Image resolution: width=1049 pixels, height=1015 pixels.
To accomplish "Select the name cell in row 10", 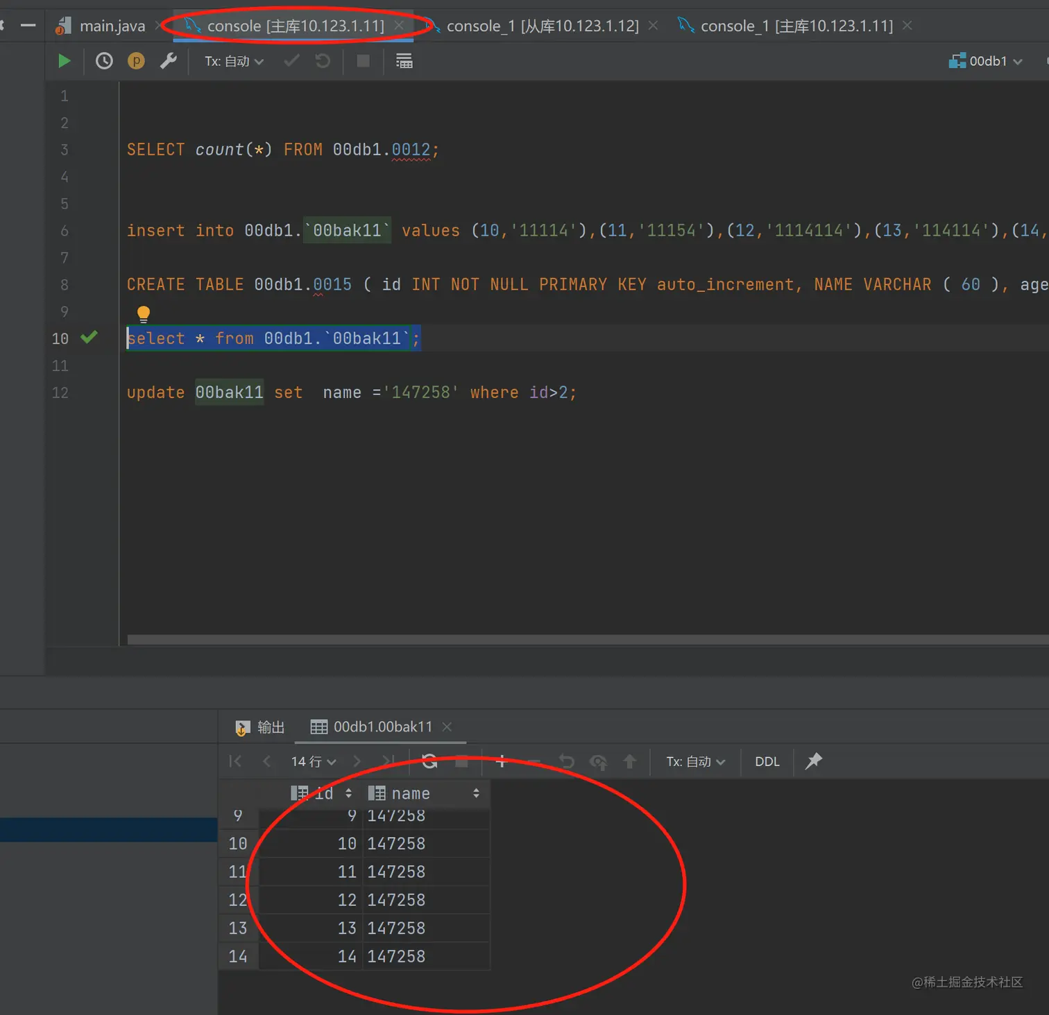I will point(426,844).
